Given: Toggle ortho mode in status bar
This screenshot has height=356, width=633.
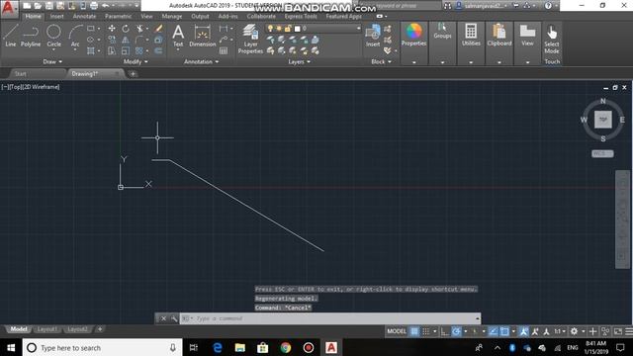Looking at the screenshot, I should (x=444, y=331).
